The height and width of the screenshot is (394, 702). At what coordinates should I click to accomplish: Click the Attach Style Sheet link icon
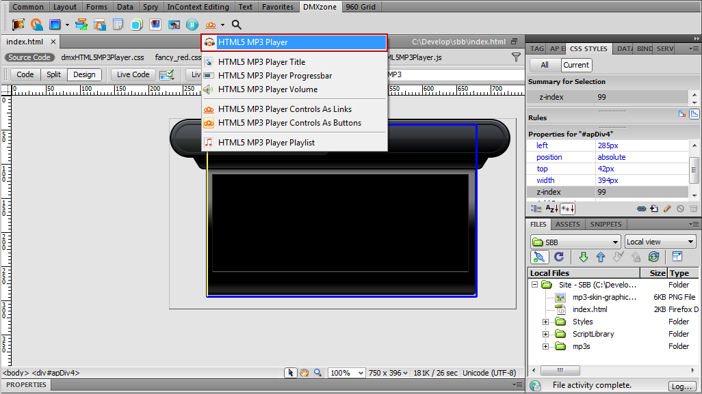pyautogui.click(x=641, y=209)
